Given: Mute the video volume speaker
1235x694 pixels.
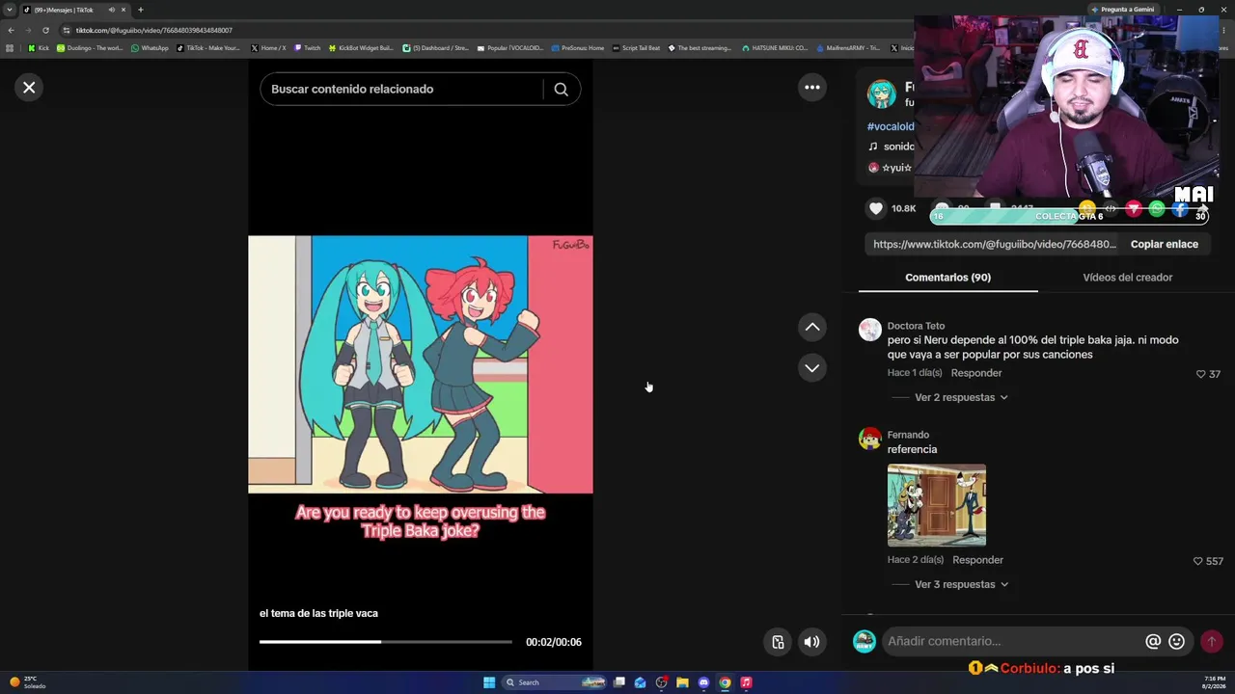Looking at the screenshot, I should pyautogui.click(x=812, y=642).
